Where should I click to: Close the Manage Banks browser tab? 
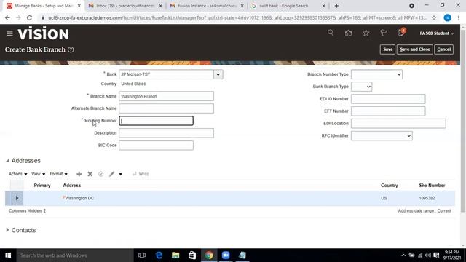point(79,6)
